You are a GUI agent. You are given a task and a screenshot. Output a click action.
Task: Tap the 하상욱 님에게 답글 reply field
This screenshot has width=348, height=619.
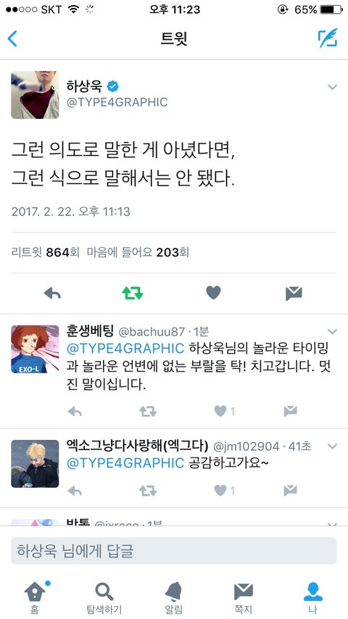point(174,551)
